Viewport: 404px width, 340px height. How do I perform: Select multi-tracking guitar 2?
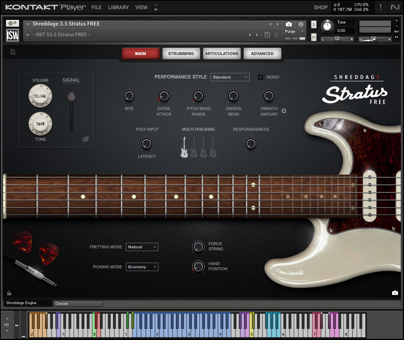pyautogui.click(x=194, y=147)
